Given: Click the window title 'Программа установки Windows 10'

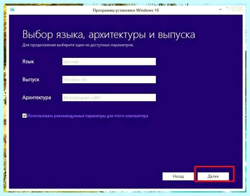Looking at the screenshot, I should point(126,10).
